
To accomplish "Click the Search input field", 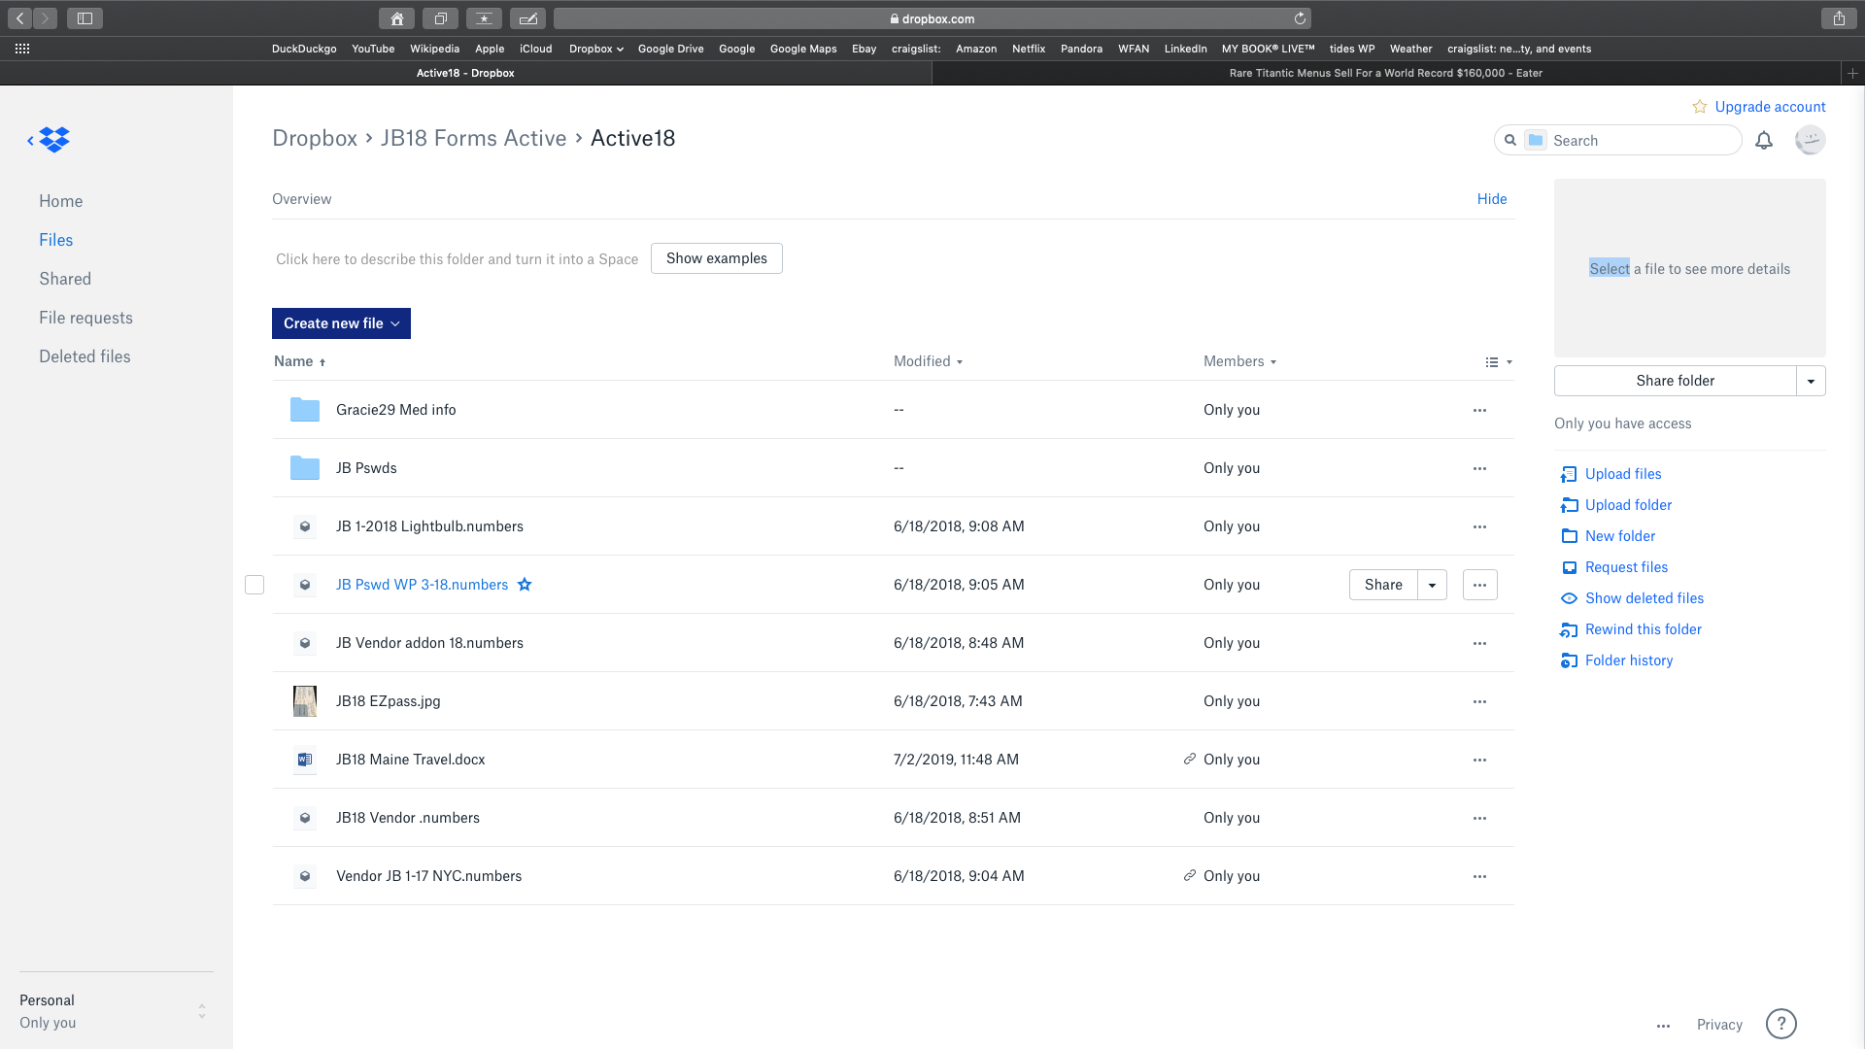I will pyautogui.click(x=1642, y=141).
